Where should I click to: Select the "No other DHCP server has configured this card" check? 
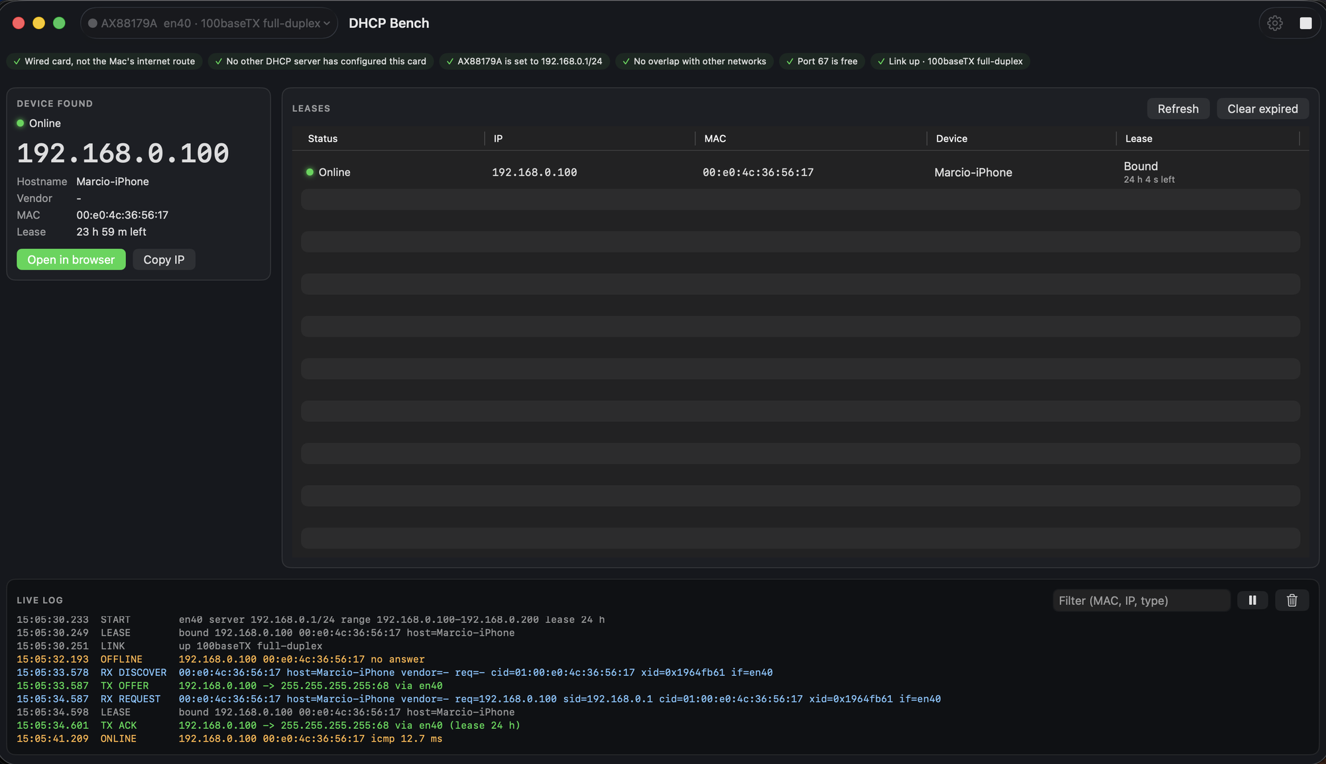(321, 61)
